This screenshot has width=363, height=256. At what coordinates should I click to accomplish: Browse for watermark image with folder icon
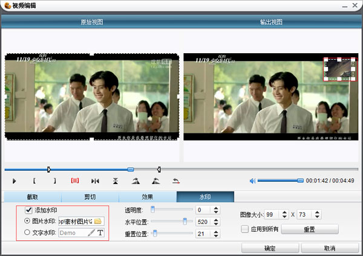(x=98, y=221)
